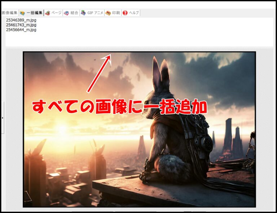Expand the collapsed left side panel arrow
The width and height of the screenshot is (277, 213).
click(3, 118)
